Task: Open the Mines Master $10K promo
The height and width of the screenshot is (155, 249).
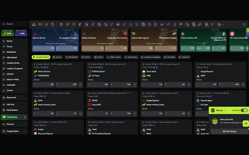Action: [21, 32]
